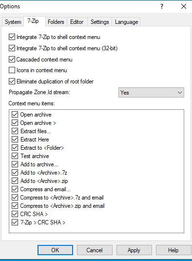192x261 pixels.
Task: Click the OK button
Action: click(55, 250)
